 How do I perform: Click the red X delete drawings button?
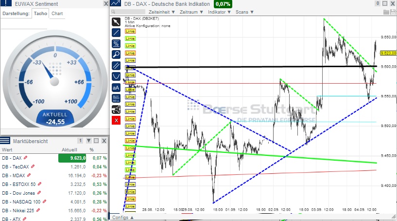[116, 120]
